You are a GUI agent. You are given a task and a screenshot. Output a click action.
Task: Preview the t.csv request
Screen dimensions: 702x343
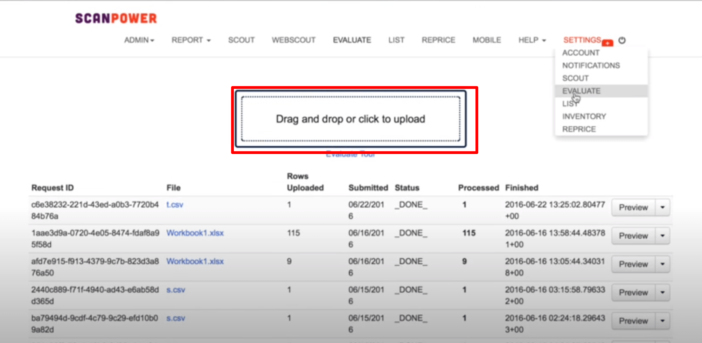point(633,208)
